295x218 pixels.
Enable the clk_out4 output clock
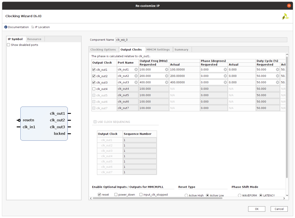(x=94, y=89)
